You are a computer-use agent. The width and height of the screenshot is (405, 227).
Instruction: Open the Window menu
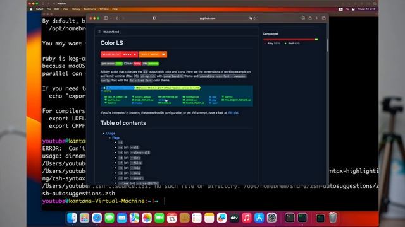104,9
